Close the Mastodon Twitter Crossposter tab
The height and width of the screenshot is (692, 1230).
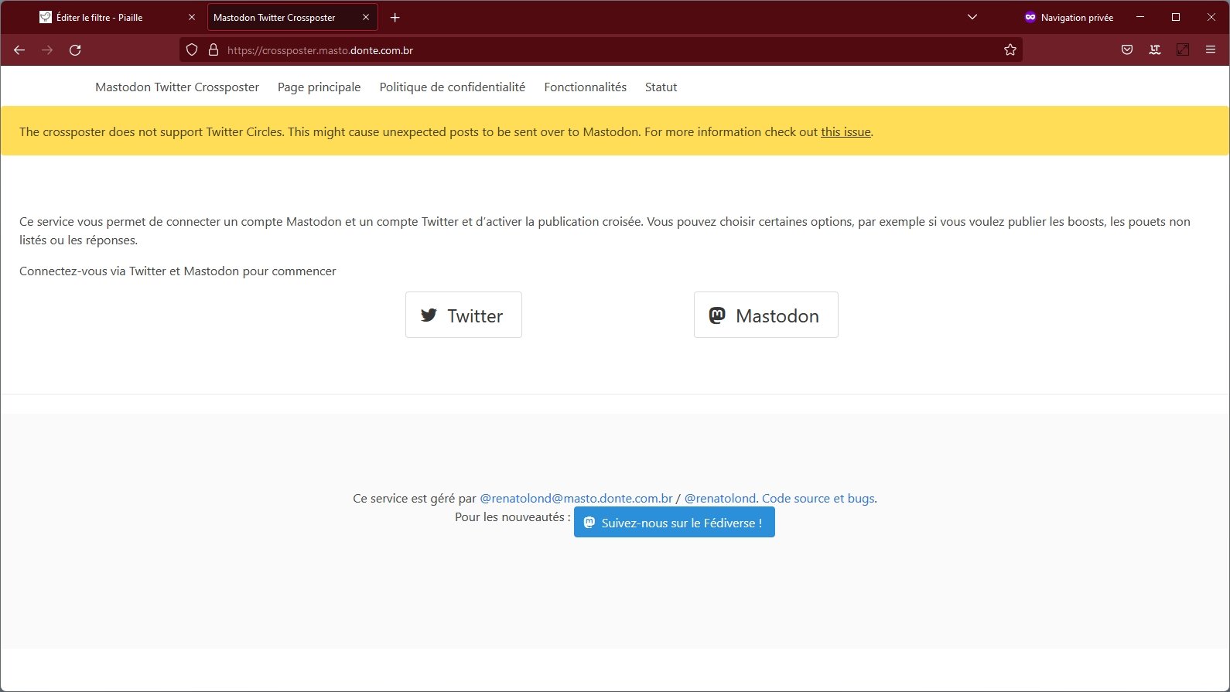[366, 17]
